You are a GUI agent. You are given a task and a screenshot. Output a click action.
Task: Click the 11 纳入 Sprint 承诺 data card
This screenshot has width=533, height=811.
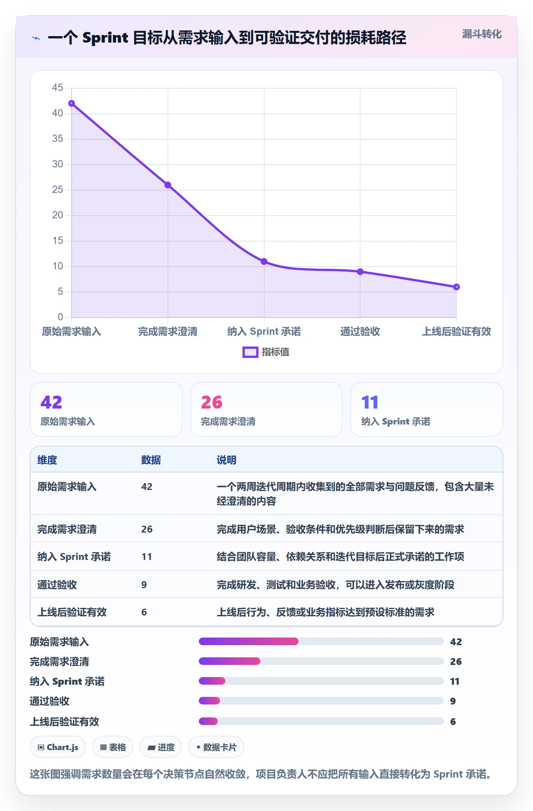tap(427, 409)
